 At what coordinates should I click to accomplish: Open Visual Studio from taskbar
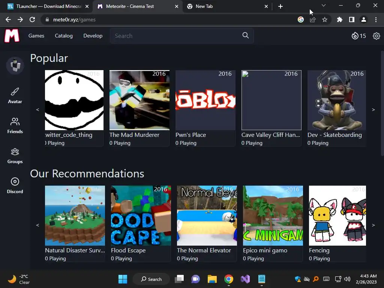pyautogui.click(x=245, y=279)
